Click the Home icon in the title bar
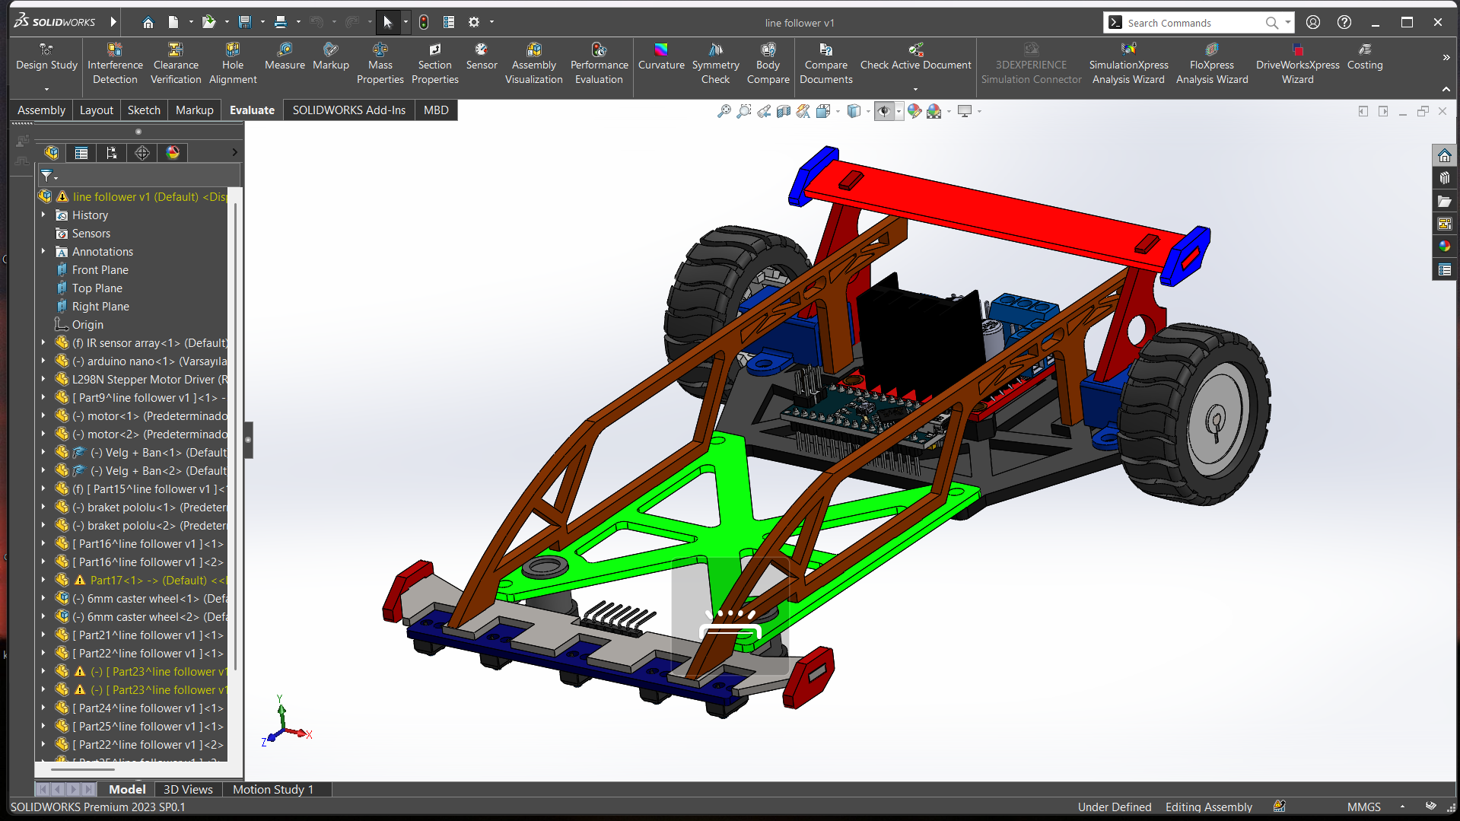Viewport: 1460px width, 821px height. pyautogui.click(x=148, y=22)
